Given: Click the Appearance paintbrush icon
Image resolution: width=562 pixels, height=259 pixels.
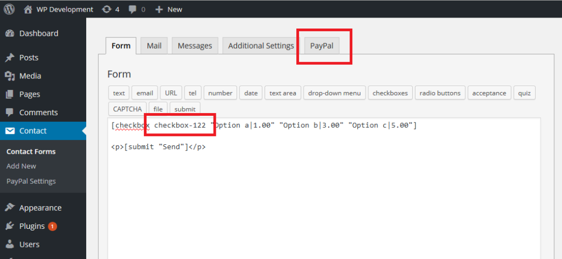Looking at the screenshot, I should [x=10, y=208].
